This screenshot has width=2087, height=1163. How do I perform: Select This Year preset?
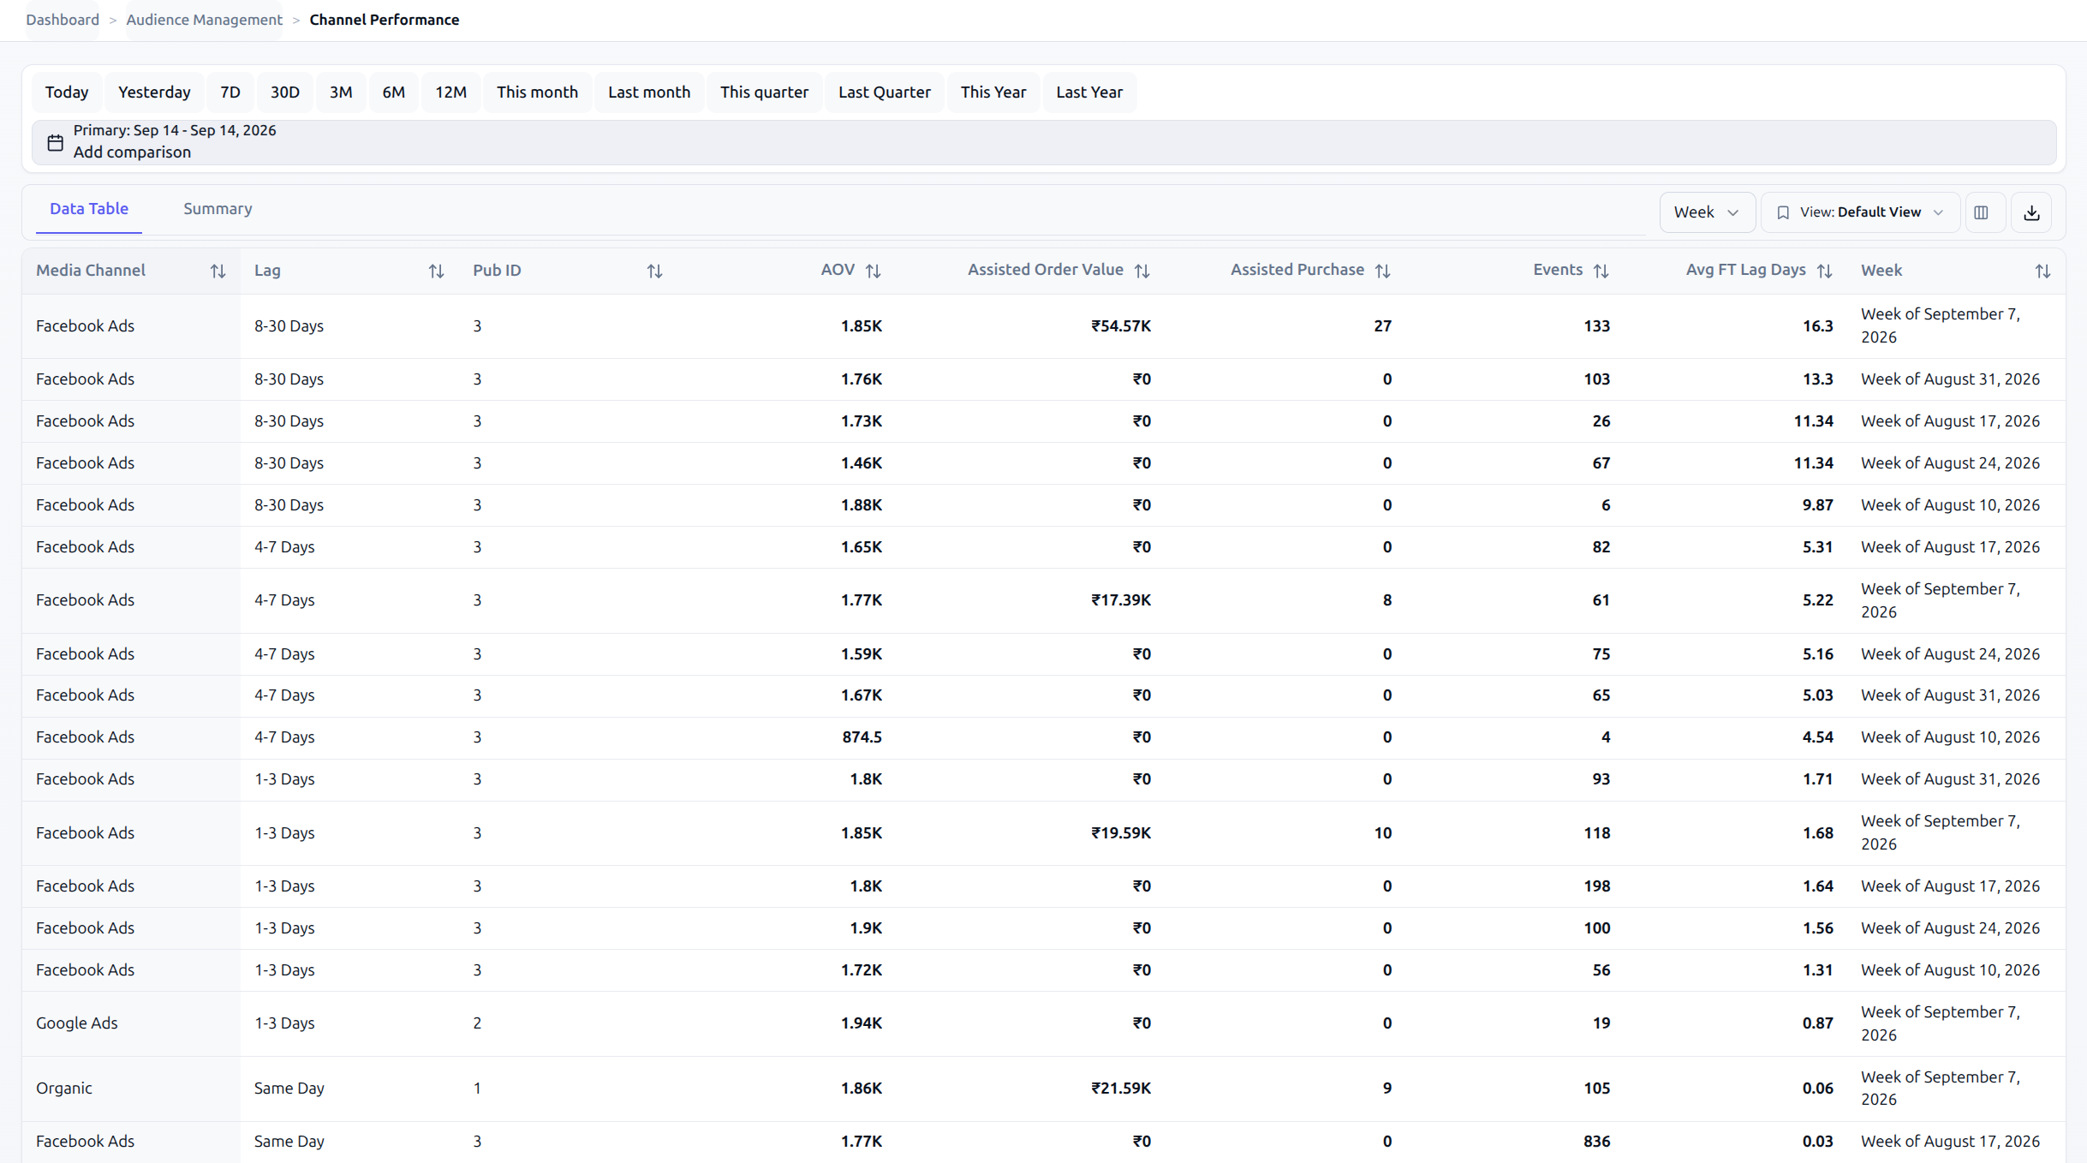tap(993, 92)
